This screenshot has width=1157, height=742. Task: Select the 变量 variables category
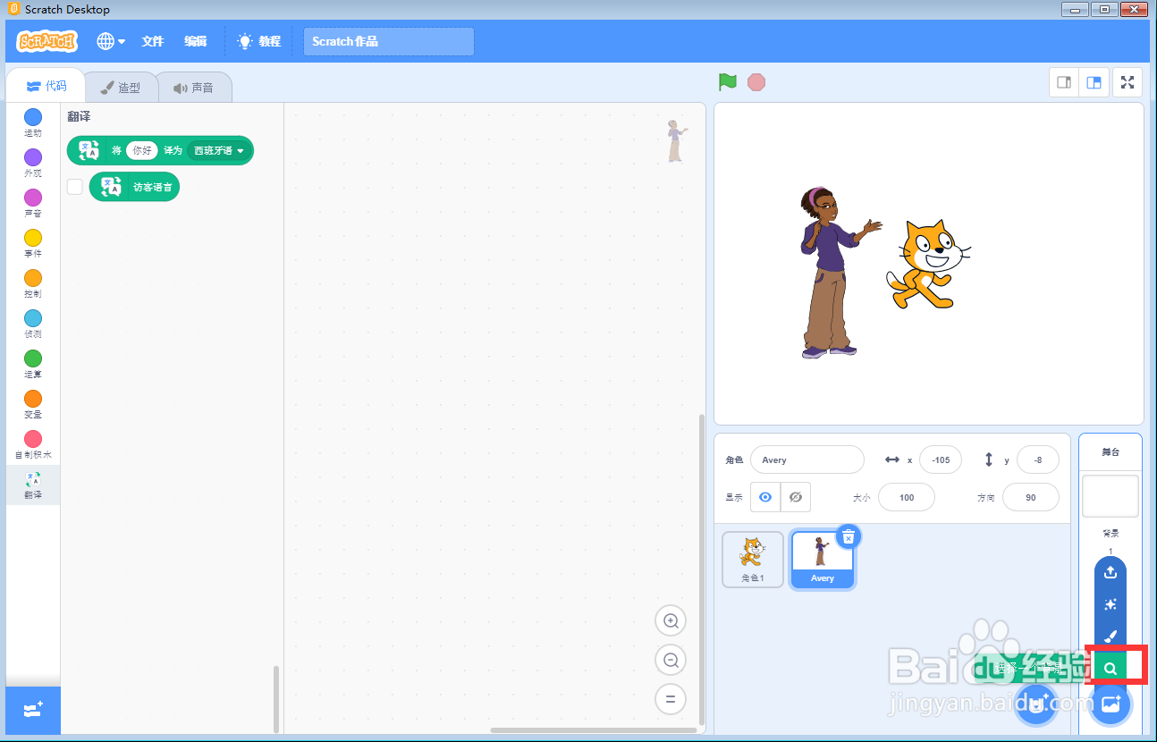(x=33, y=405)
